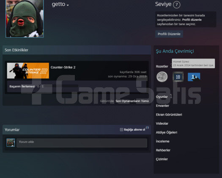
Task: Open the Counter-Strike 2 game banner
Action: [28, 70]
